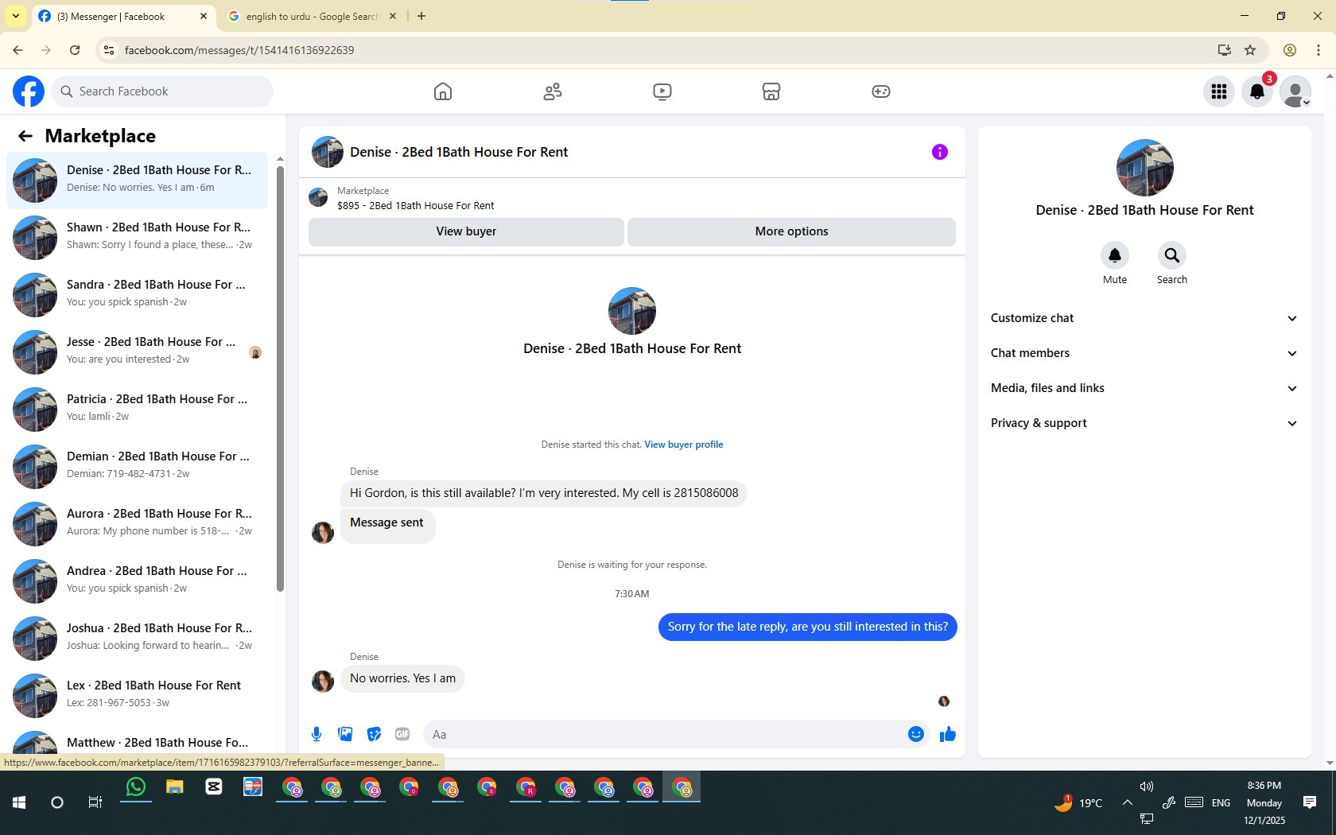Open the Windows notification center
1336x835 pixels.
(x=1310, y=802)
